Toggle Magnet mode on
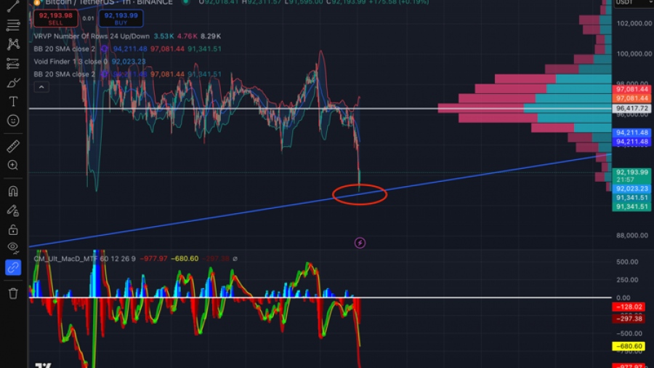Viewport: 654px width, 368px height. [x=13, y=192]
